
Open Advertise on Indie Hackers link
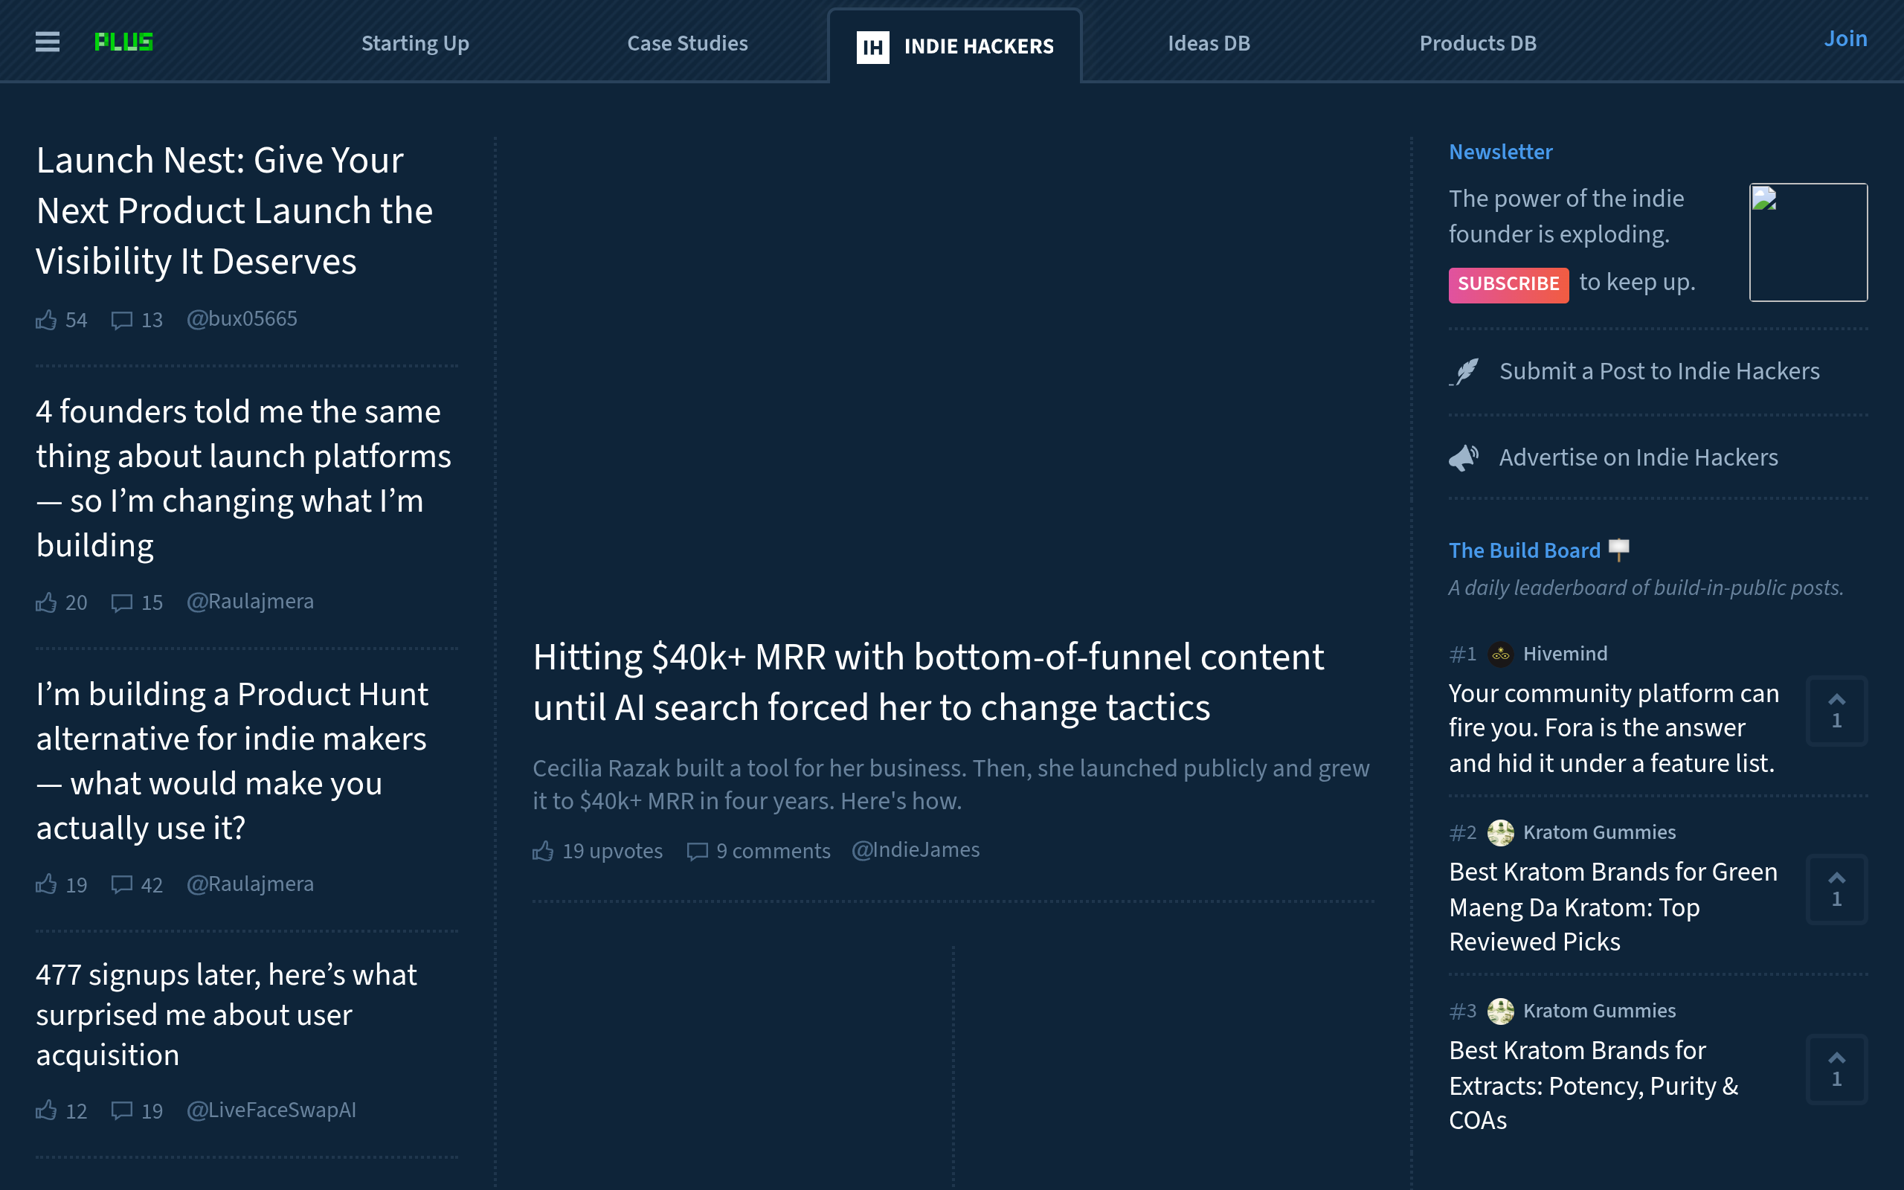tap(1638, 457)
